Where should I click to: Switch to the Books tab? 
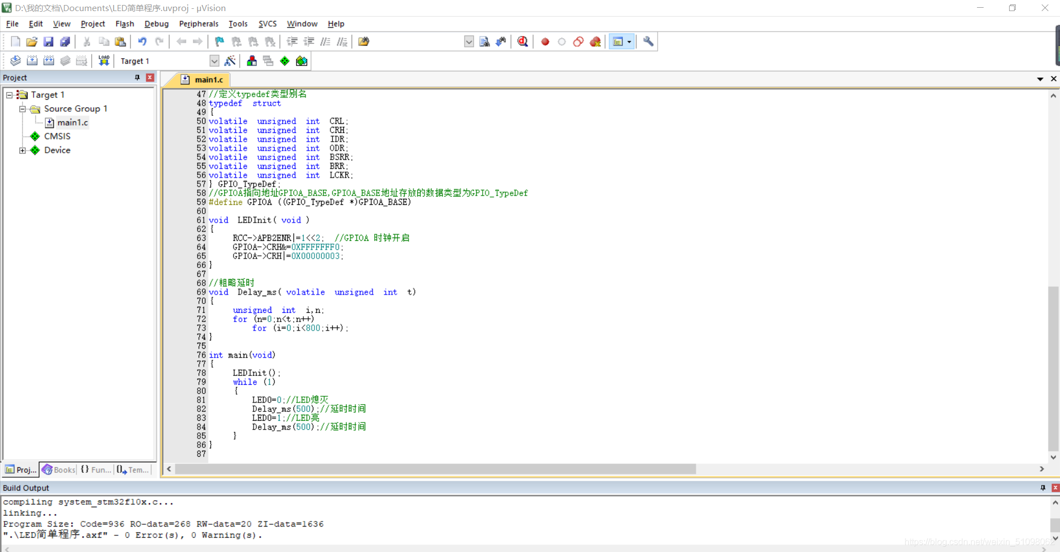[x=59, y=470]
